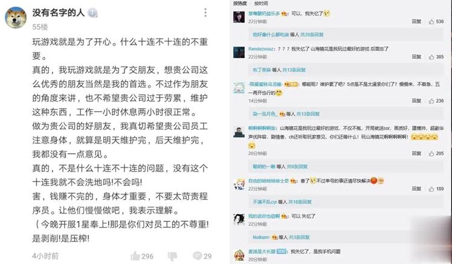
Task: Reply to the top comment via 回复
Action: 416,22
